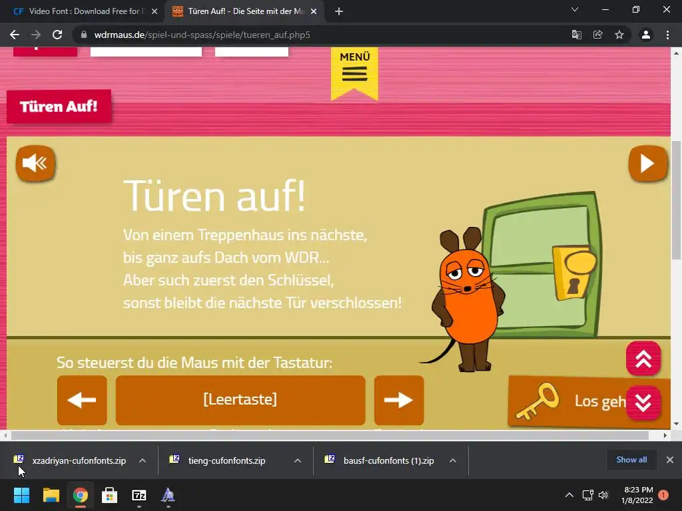The width and height of the screenshot is (682, 511).
Task: Close the downloads bar
Action: click(x=670, y=460)
